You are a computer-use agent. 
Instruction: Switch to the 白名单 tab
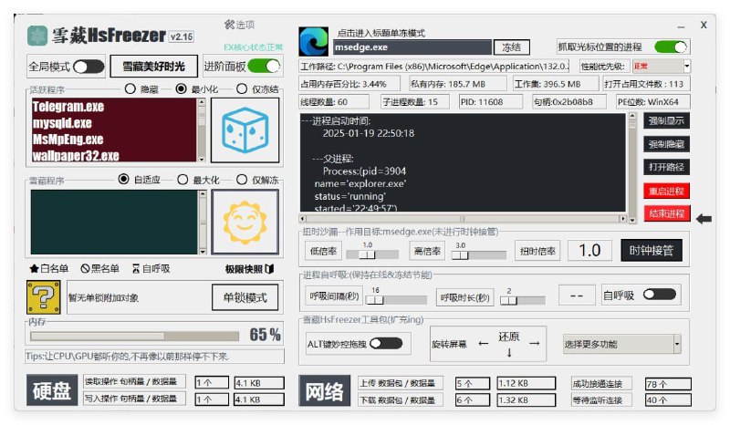pos(49,268)
